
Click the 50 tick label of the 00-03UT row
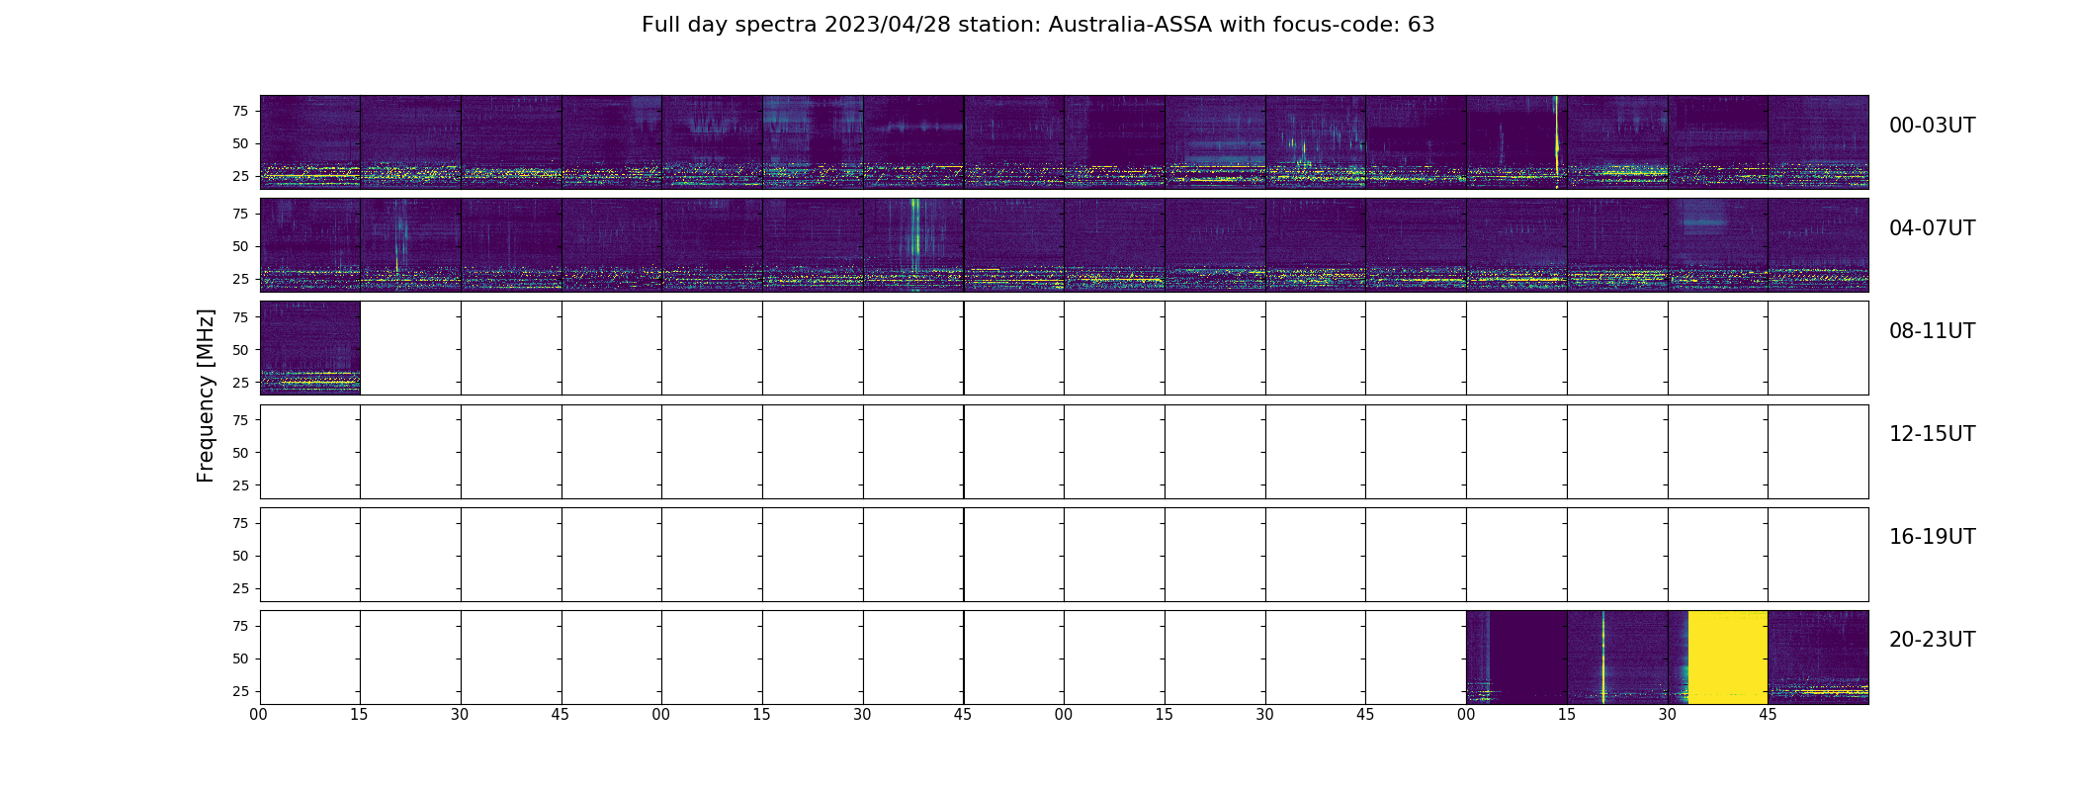239,144
